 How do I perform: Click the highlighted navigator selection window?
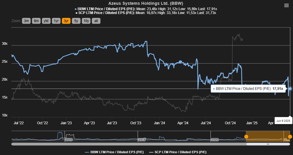coord(268,136)
